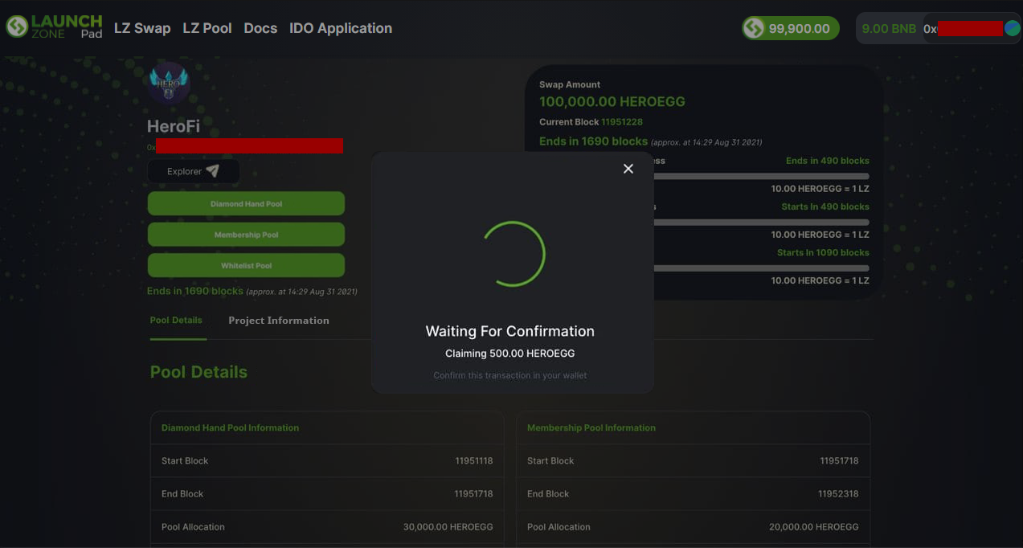1023x548 pixels.
Task: Click Diamond Hand End Block value 11951718
Action: (x=474, y=493)
